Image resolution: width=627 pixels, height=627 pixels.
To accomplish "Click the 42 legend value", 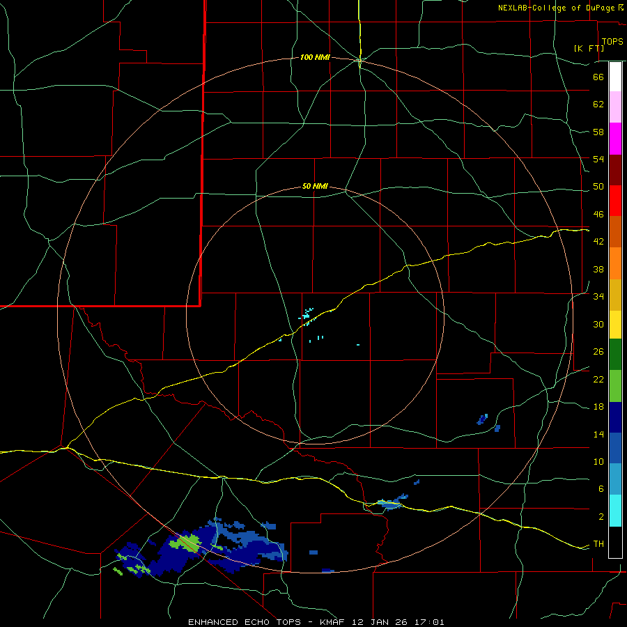I will click(x=598, y=242).
